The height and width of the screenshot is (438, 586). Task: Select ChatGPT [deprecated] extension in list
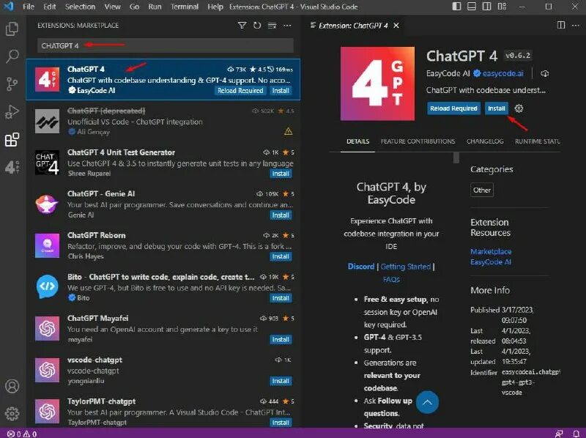(x=163, y=121)
